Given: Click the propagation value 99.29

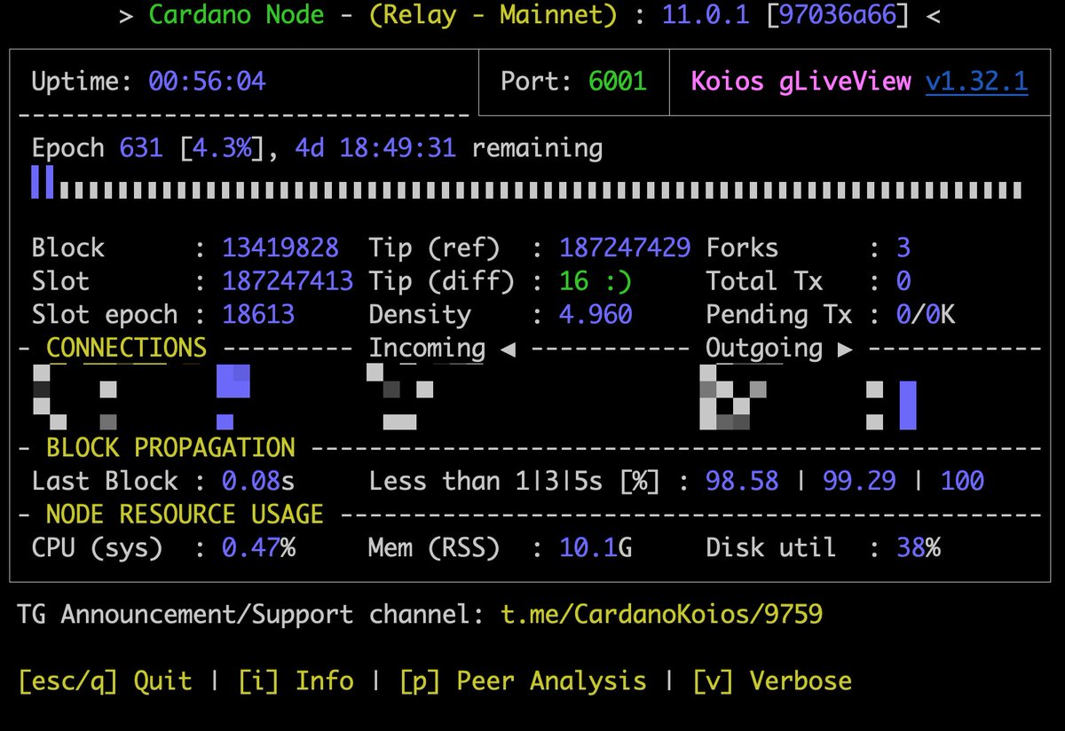Looking at the screenshot, I should tap(859, 481).
